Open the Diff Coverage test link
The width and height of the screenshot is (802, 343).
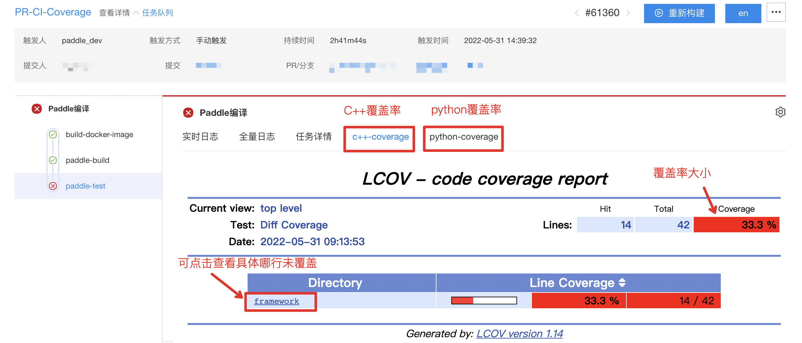click(294, 225)
